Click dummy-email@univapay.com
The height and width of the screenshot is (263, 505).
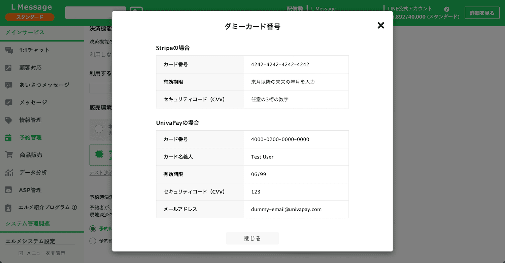(286, 209)
